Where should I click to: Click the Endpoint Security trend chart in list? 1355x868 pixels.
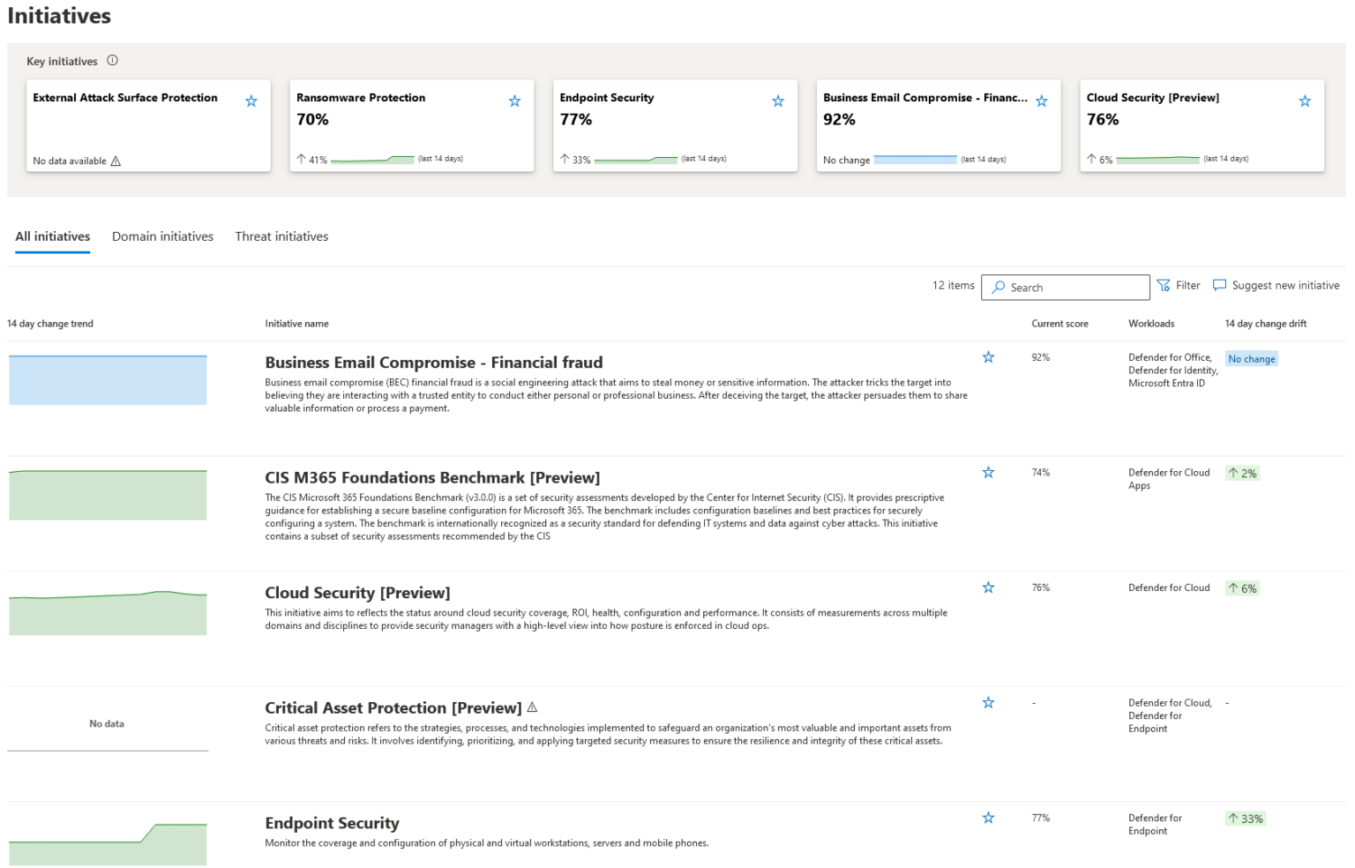(x=108, y=844)
